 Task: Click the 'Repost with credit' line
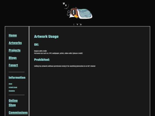click(x=40, y=51)
